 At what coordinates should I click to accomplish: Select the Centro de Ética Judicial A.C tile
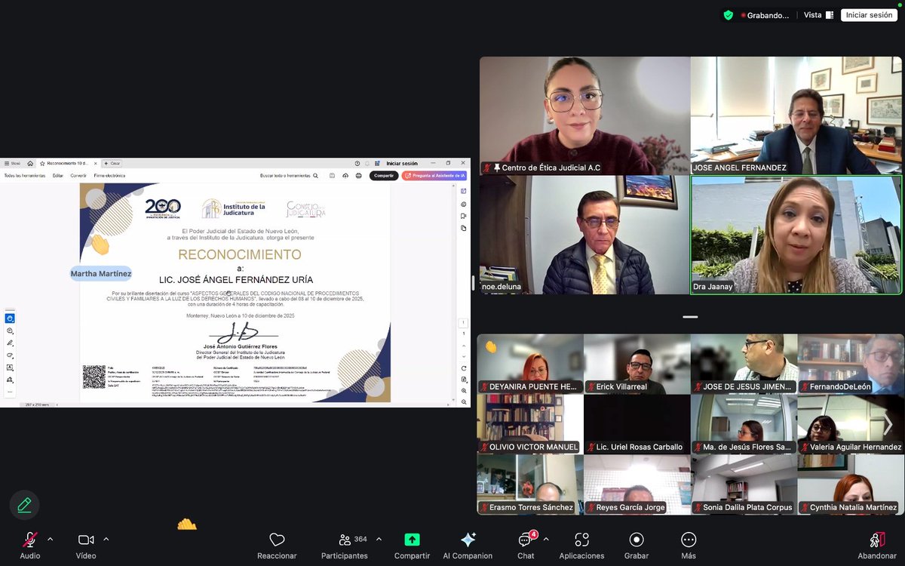584,115
